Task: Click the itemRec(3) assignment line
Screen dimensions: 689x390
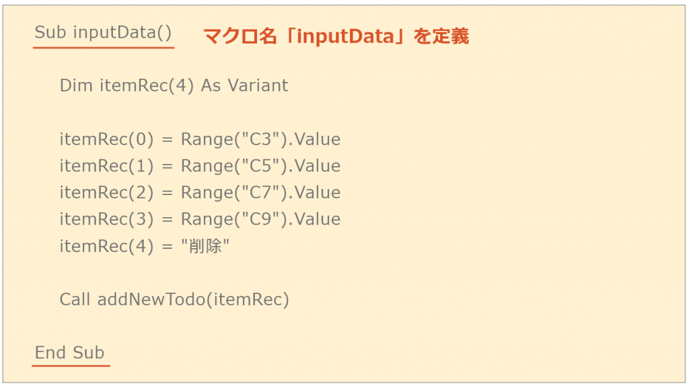Action: [200, 219]
